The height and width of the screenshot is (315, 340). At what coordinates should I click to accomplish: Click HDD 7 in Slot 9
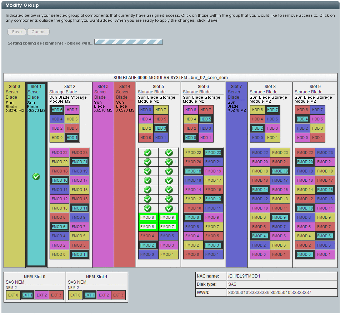(317, 110)
